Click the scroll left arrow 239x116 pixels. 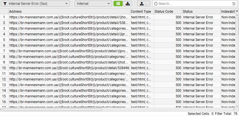tap(1, 110)
